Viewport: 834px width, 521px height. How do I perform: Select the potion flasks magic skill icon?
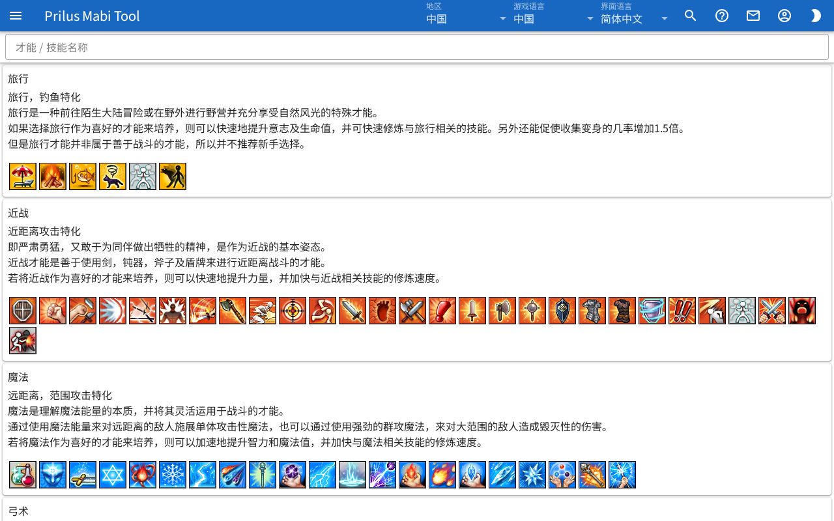click(x=23, y=475)
